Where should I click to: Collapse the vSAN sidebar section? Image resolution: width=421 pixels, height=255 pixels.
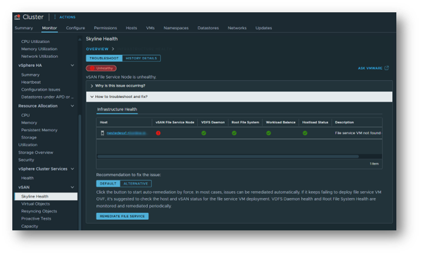coord(72,187)
